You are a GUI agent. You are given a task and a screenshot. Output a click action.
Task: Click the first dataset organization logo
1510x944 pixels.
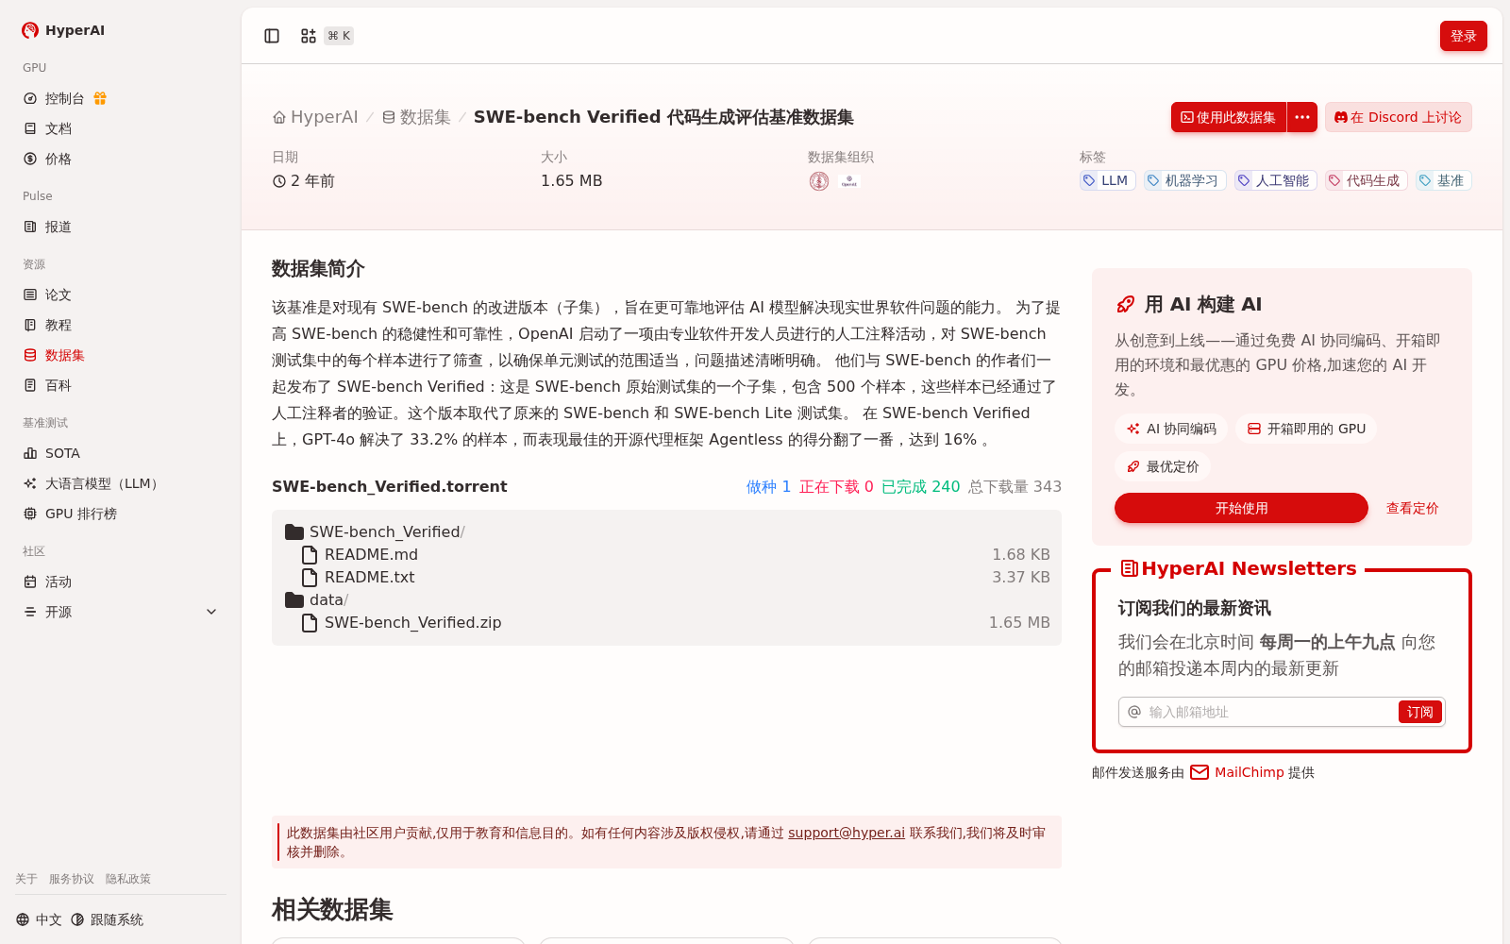click(819, 181)
